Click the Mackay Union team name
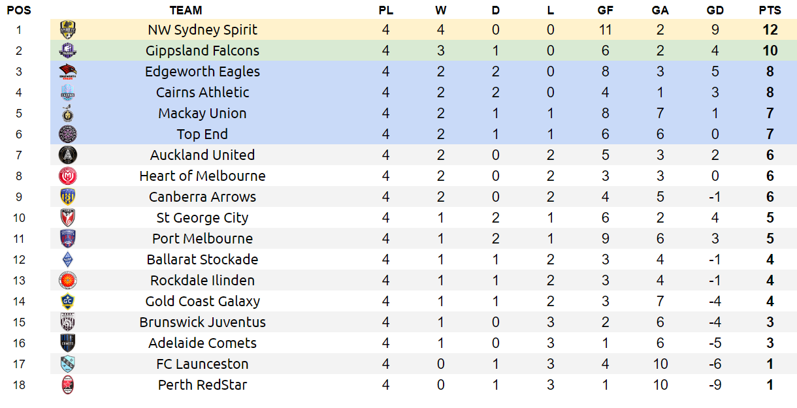797x408 pixels. (x=203, y=113)
